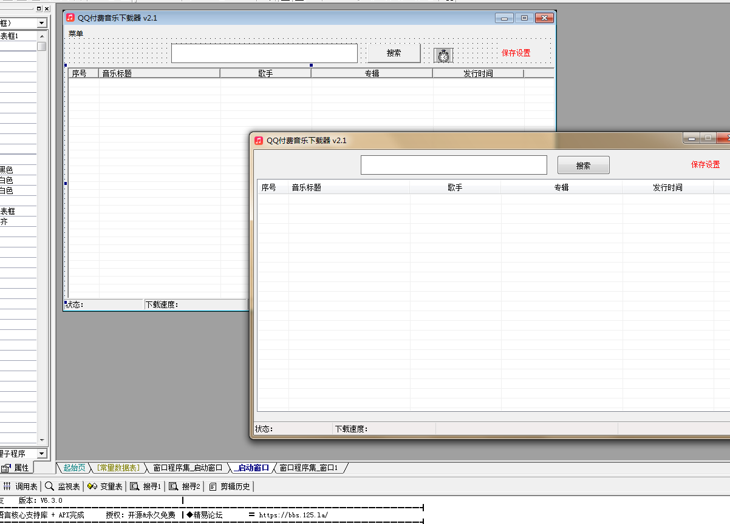Click the 下载速度: status pane in the running window

tap(384, 429)
